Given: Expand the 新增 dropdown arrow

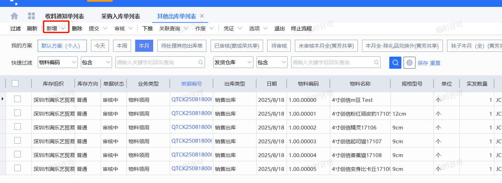Looking at the screenshot, I should click(x=63, y=28).
